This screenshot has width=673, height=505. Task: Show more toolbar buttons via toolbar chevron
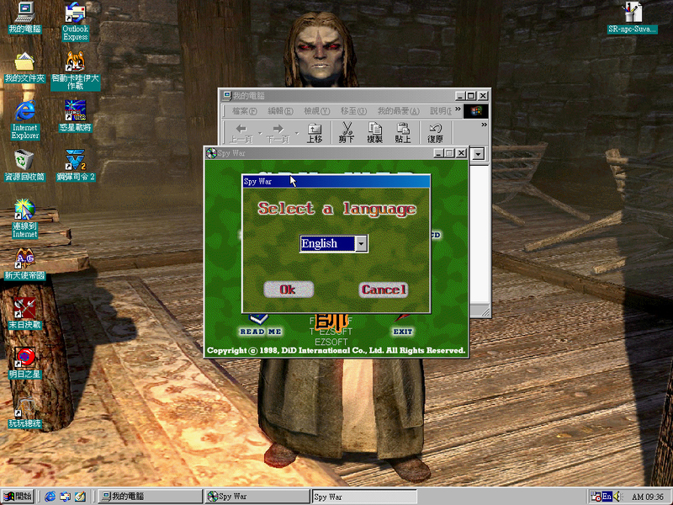(x=485, y=125)
